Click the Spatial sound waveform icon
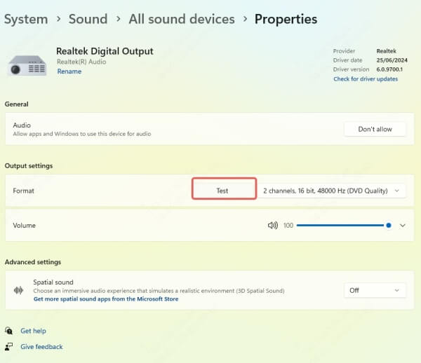This screenshot has height=363, width=421. (x=18, y=290)
